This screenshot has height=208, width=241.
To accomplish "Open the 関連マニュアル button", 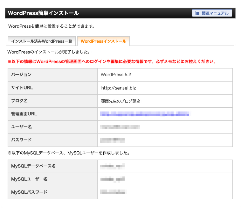I will point(212,13).
